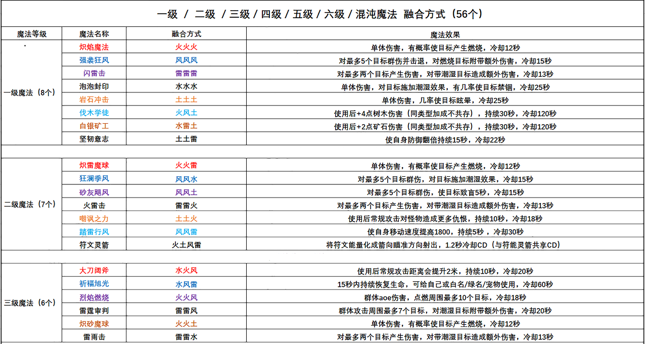This screenshot has width=645, height=344.
Task: Click the 魔法名称 column header
Action: [94, 34]
